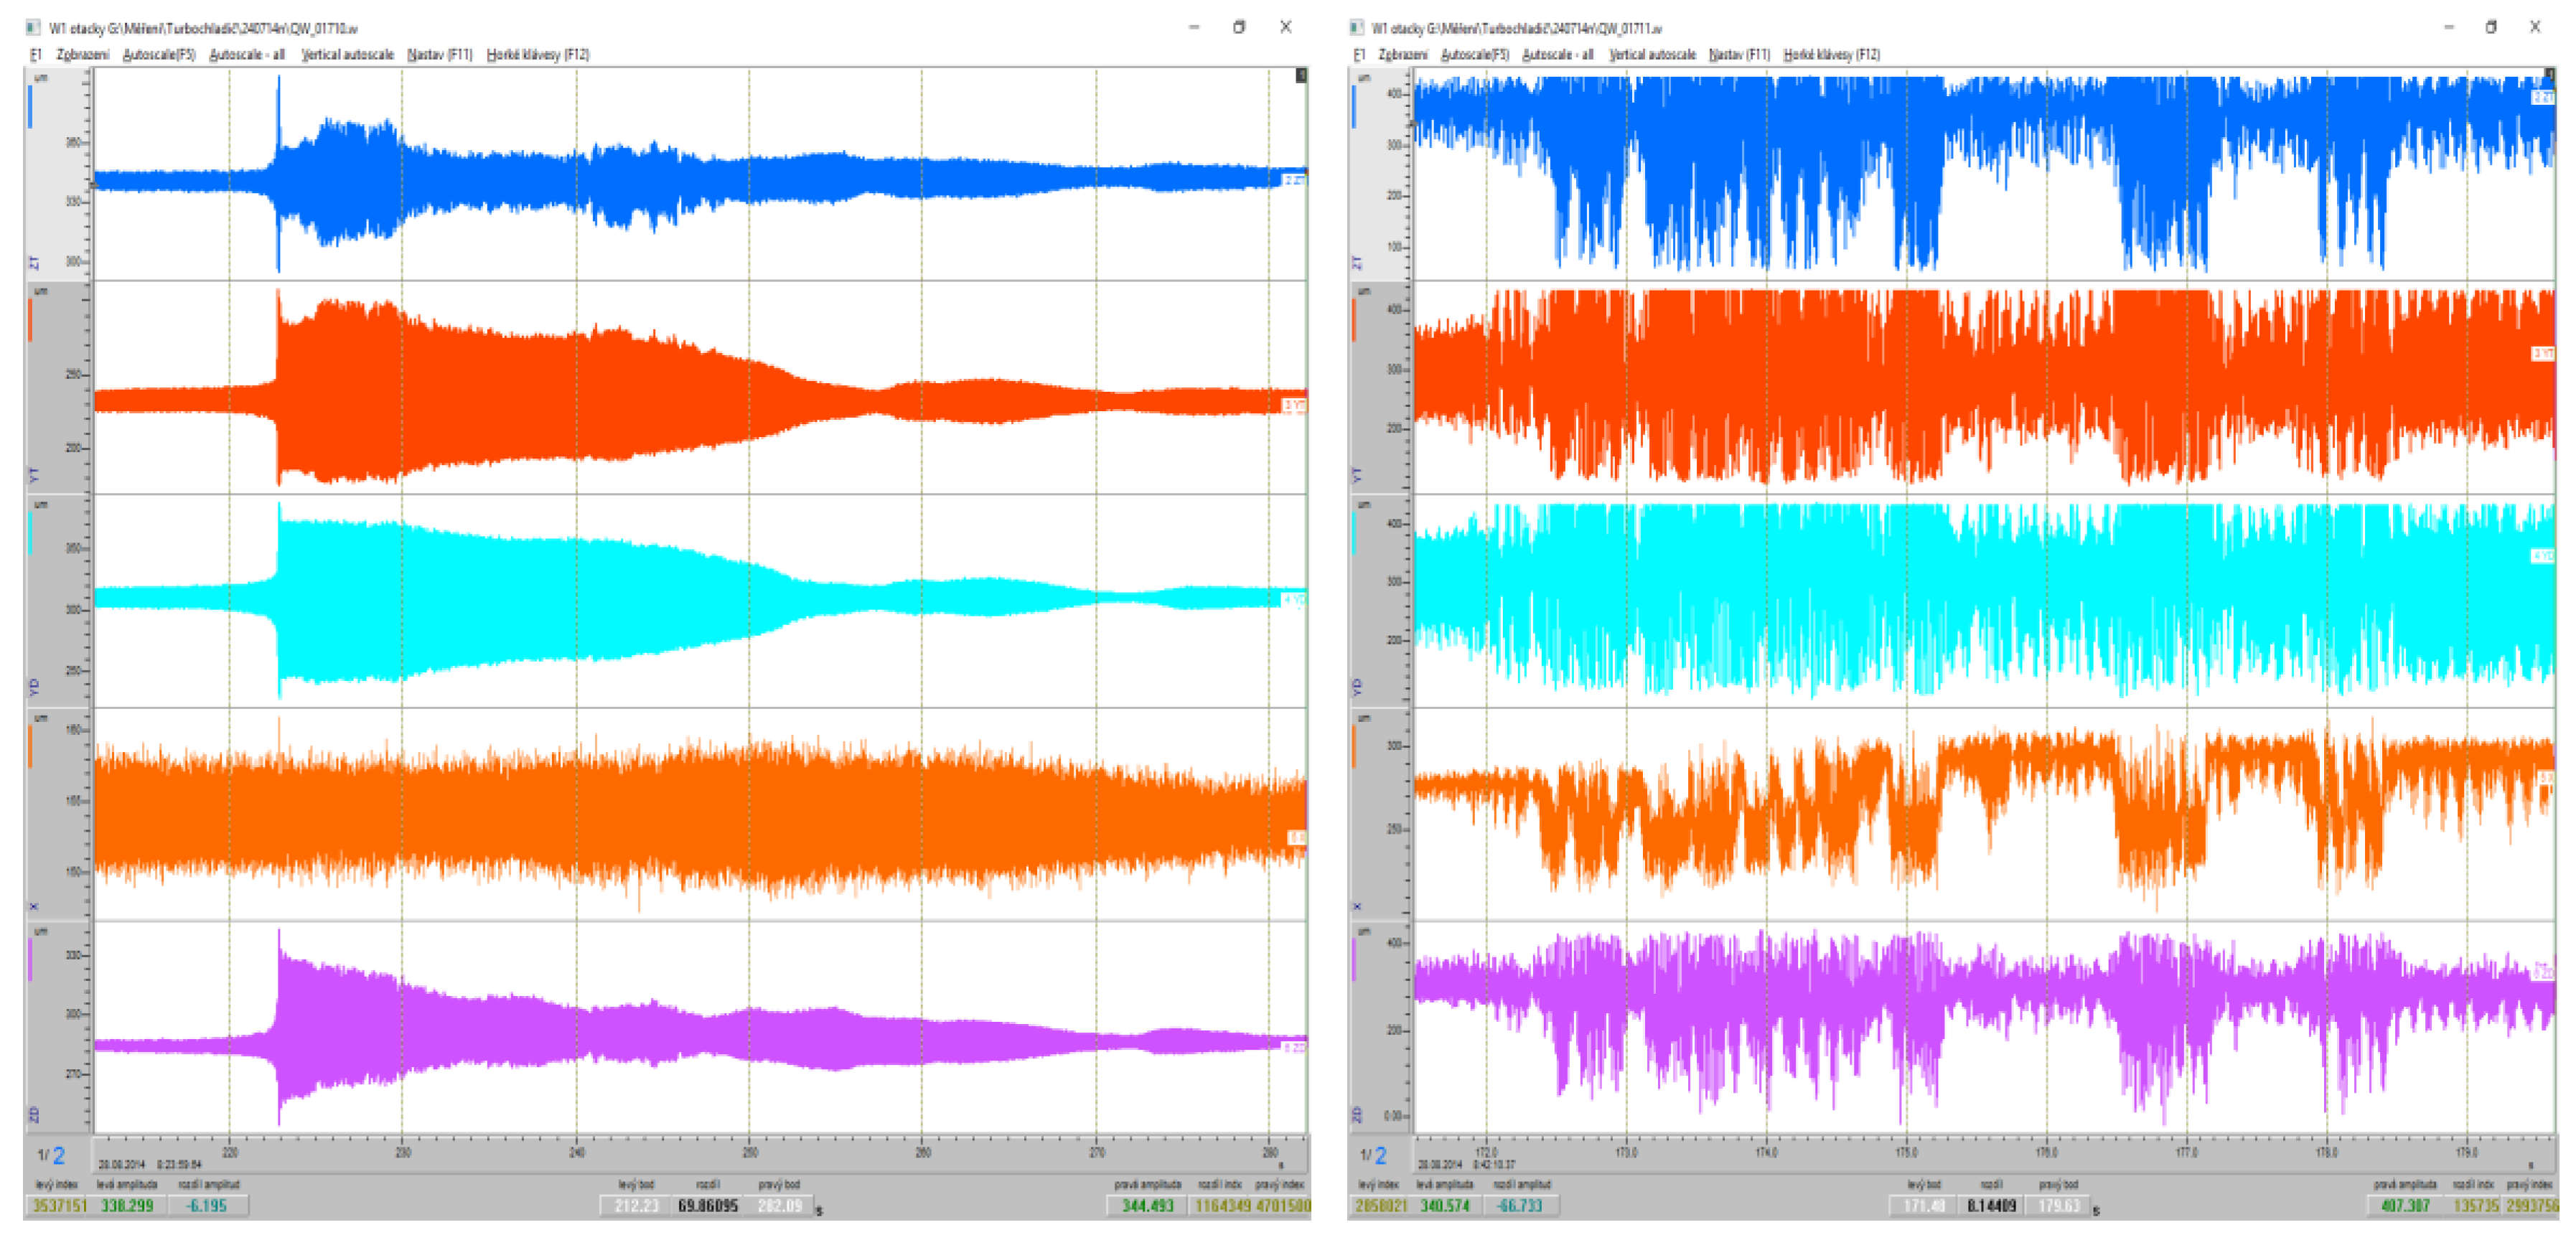The width and height of the screenshot is (2576, 1240).
Task: Click the purple ZD trace end label in left window
Action: (x=1294, y=1047)
